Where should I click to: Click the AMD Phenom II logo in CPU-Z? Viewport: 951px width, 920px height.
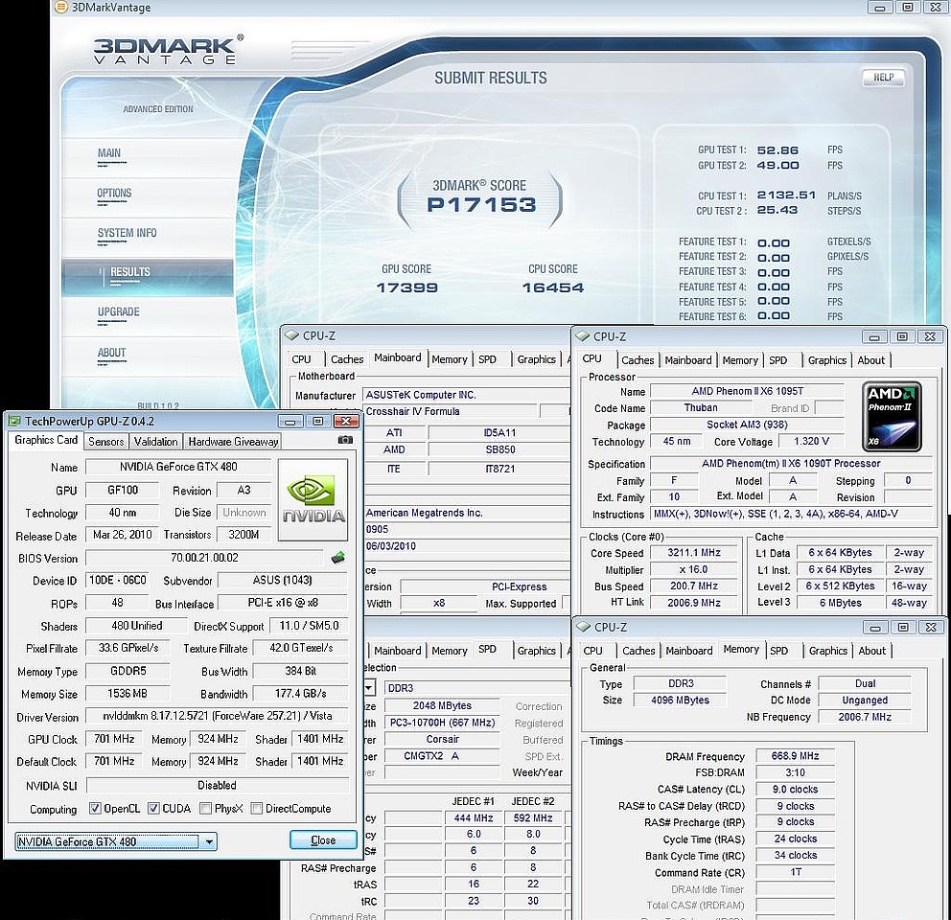click(x=892, y=416)
